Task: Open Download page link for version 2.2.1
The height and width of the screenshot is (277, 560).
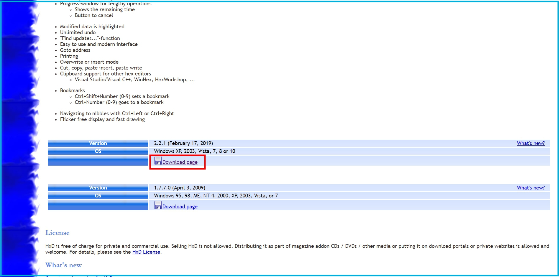Action: click(180, 162)
